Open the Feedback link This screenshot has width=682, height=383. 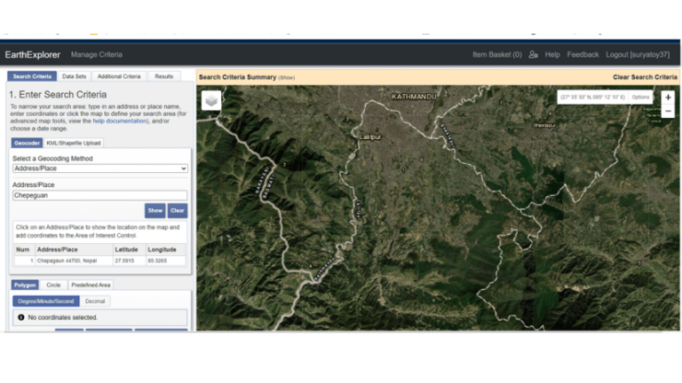583,55
